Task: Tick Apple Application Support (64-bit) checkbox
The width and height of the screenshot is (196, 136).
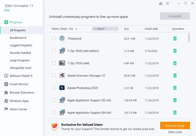Action: point(54,112)
